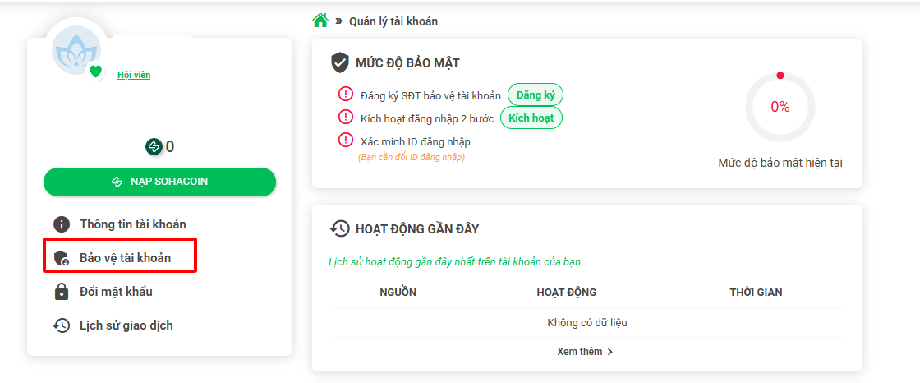Image resolution: width=920 pixels, height=383 pixels.
Task: Select the Bảo vệ tài khoản menu item
Action: pyautogui.click(x=125, y=258)
